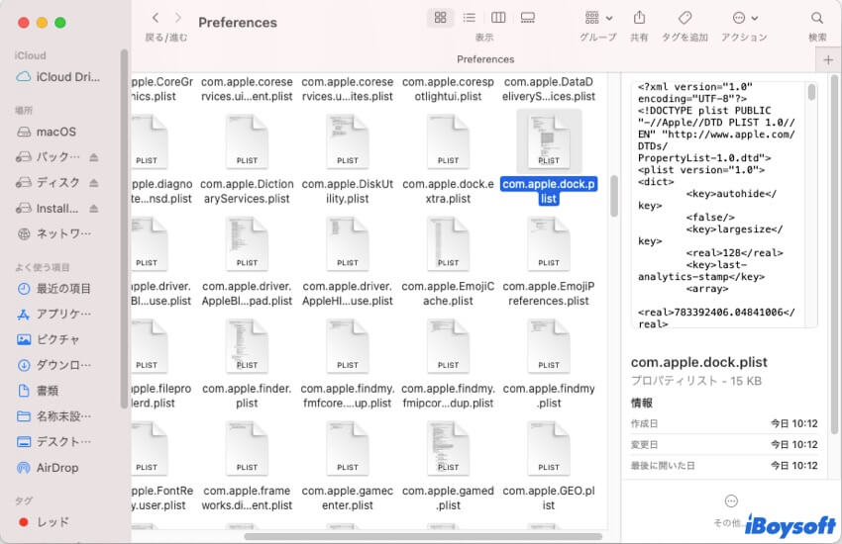Select com.apple.driver.AppleBl...pad.plist icon
The image size is (842, 544).
(x=247, y=243)
